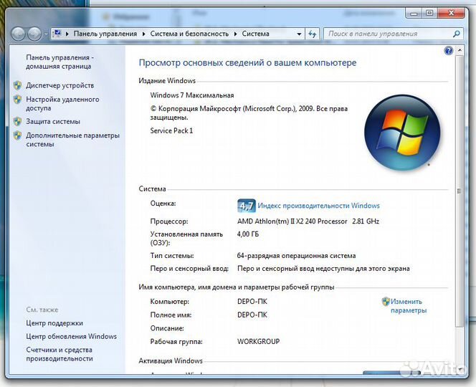Click the refresh icon beside the address bar

312,34
